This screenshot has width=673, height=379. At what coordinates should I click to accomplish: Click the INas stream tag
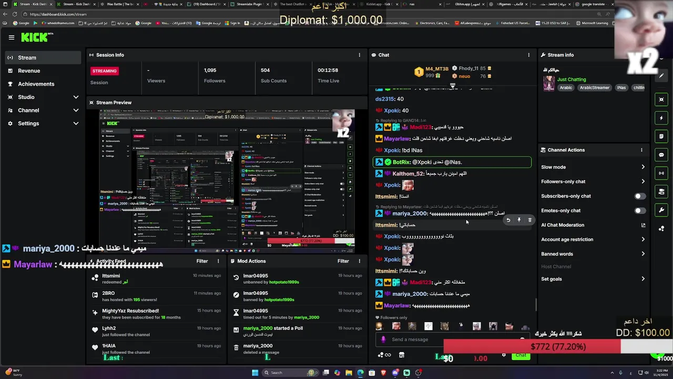621,88
